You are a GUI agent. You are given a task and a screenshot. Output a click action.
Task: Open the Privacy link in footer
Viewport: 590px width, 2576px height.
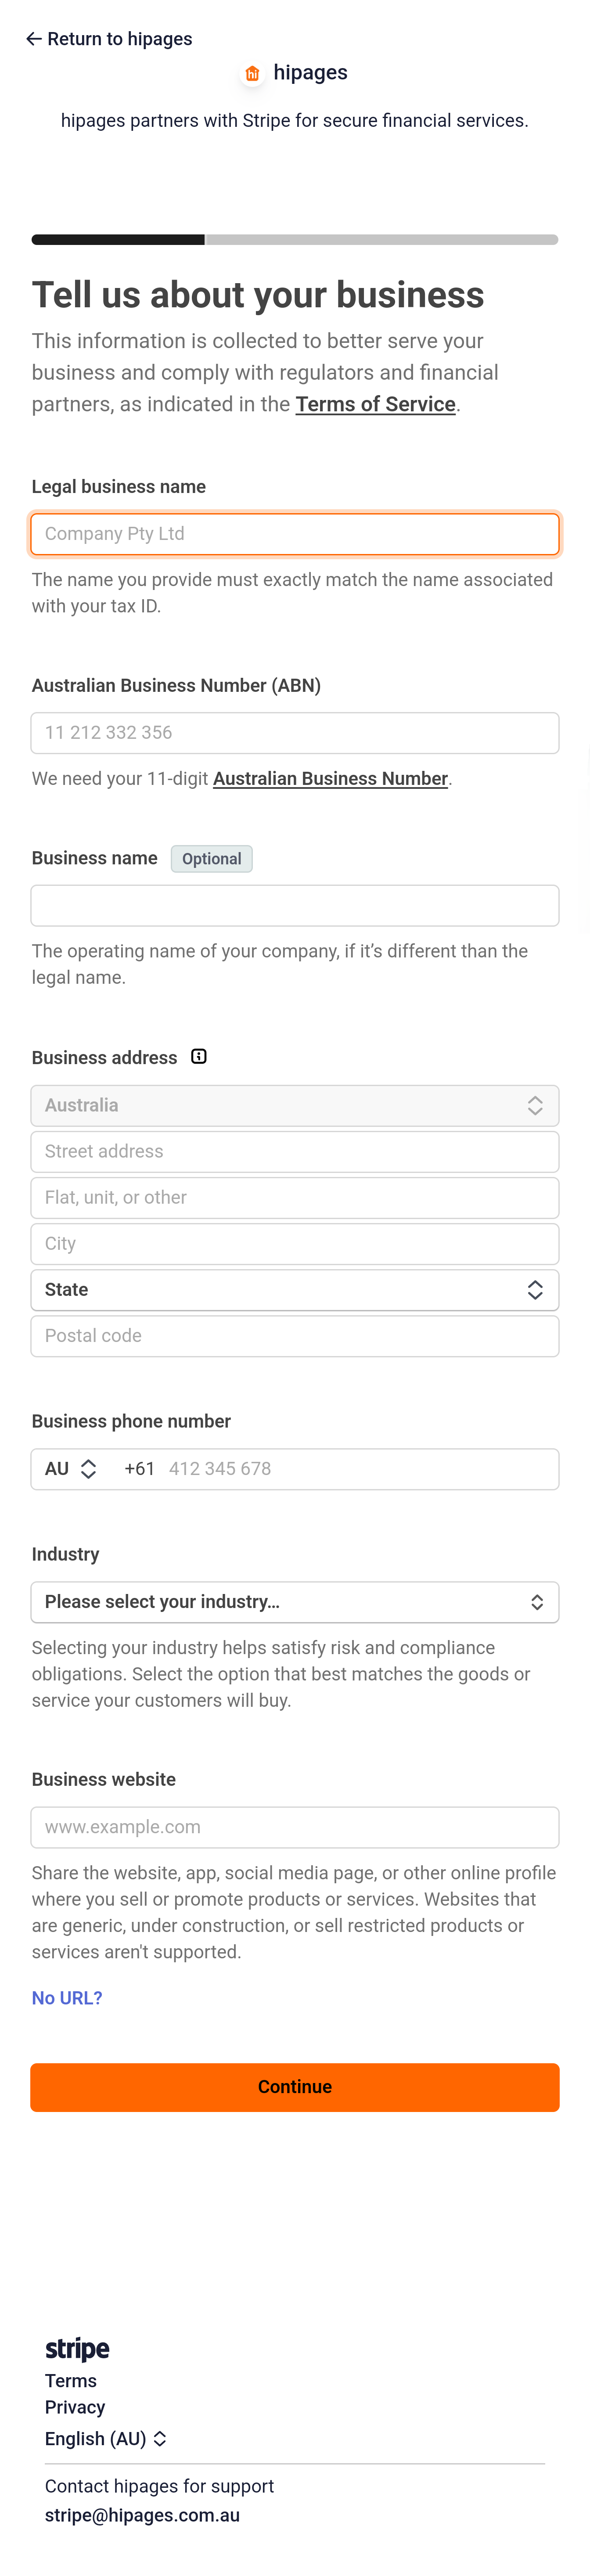(x=75, y=2407)
